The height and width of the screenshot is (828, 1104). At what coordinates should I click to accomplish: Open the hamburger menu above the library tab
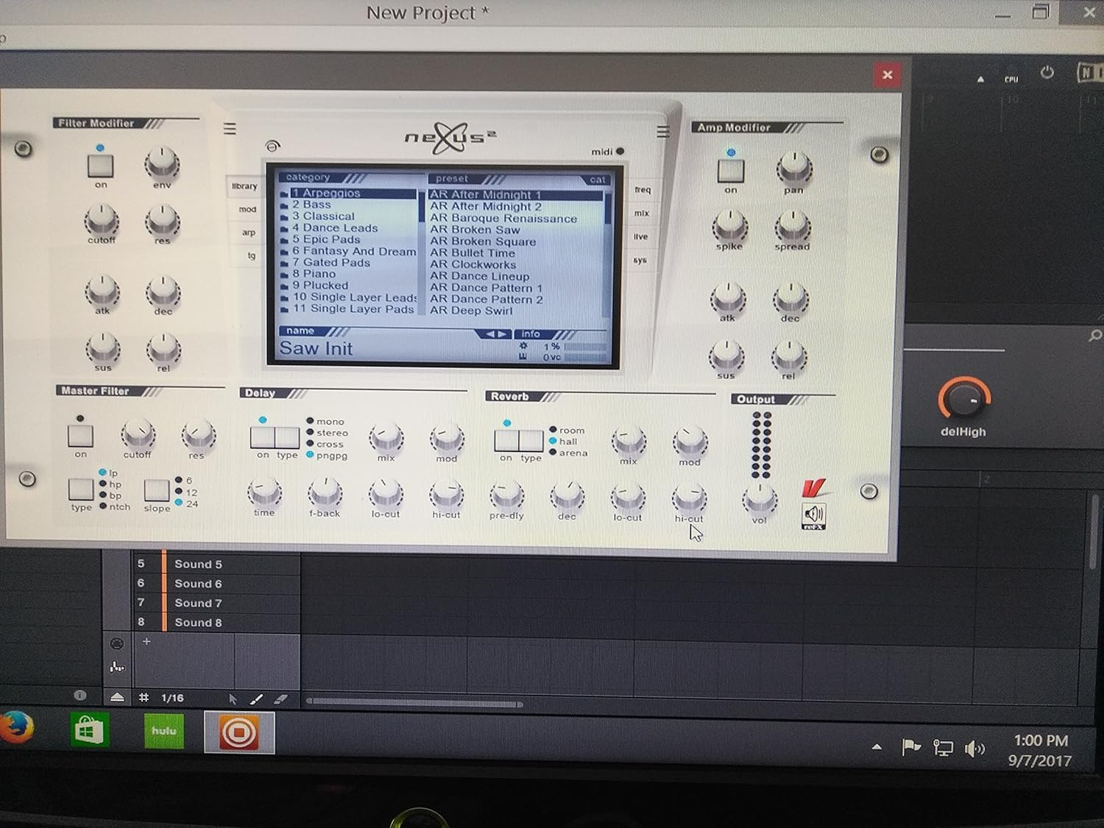230,129
